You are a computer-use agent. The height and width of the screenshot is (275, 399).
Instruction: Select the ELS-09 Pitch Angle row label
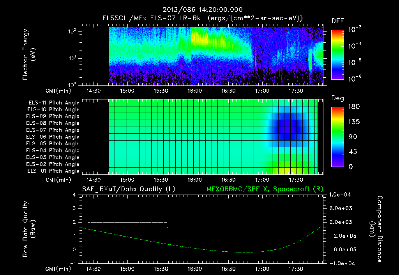click(x=53, y=117)
